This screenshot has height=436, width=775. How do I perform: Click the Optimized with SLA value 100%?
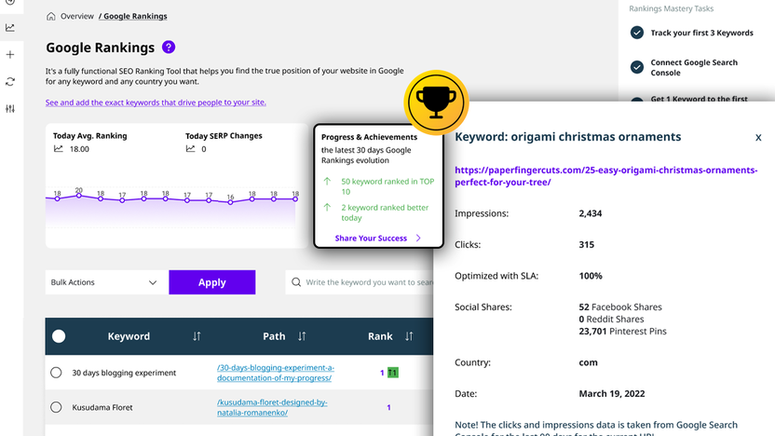[x=591, y=276]
